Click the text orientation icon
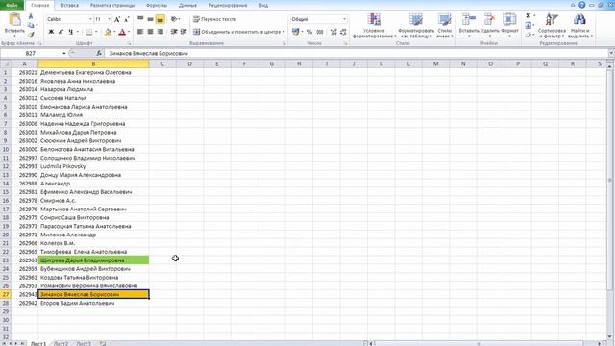This screenshot has height=346, width=615. pos(174,19)
